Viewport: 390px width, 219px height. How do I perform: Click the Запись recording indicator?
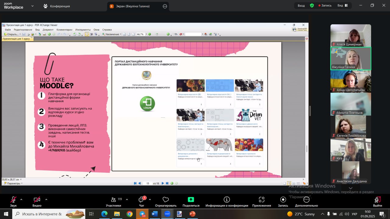pos(325,5)
